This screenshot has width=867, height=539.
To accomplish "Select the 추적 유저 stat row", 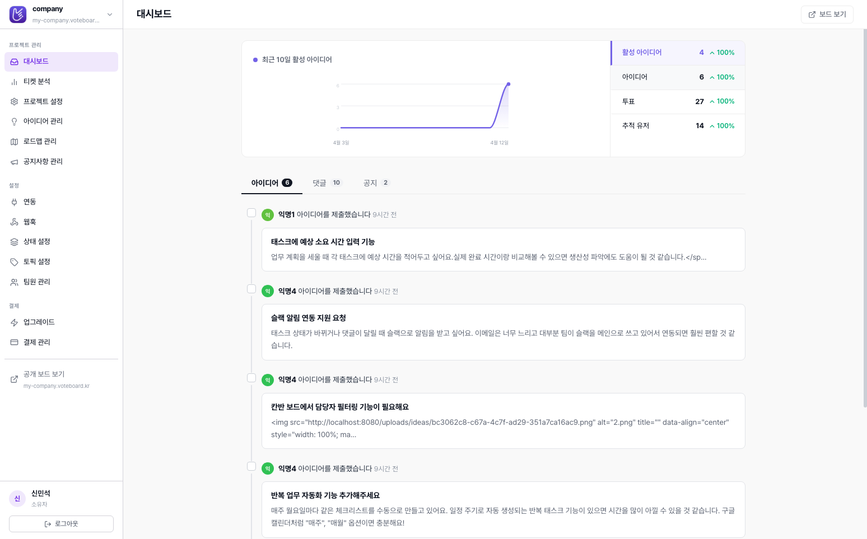I will (x=678, y=126).
